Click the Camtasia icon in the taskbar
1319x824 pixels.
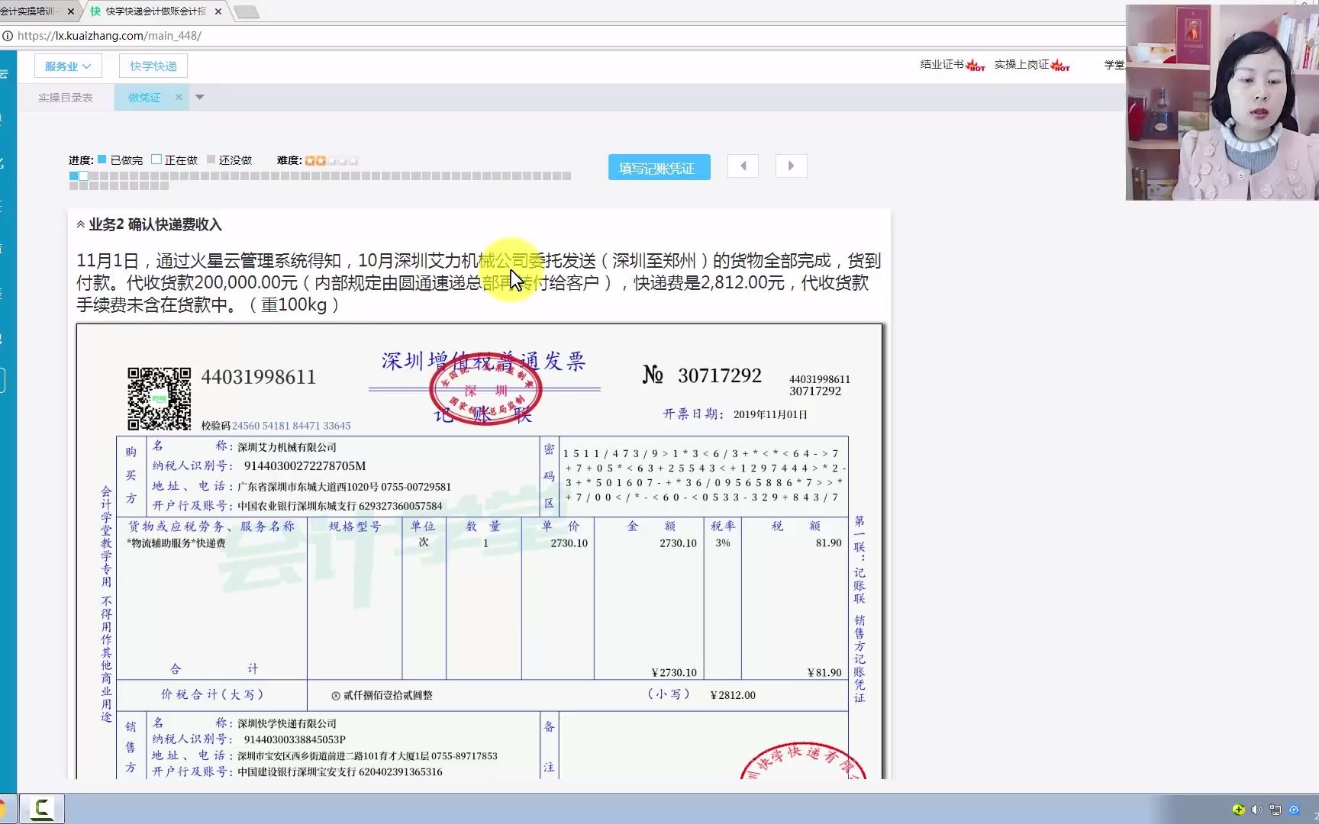pyautogui.click(x=41, y=809)
